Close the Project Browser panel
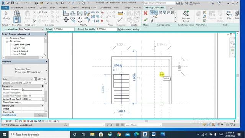The image size is (245, 138). coord(46,34)
